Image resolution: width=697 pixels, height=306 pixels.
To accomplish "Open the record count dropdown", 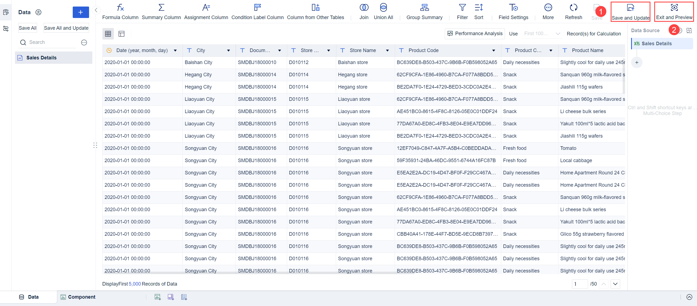I will (x=542, y=34).
